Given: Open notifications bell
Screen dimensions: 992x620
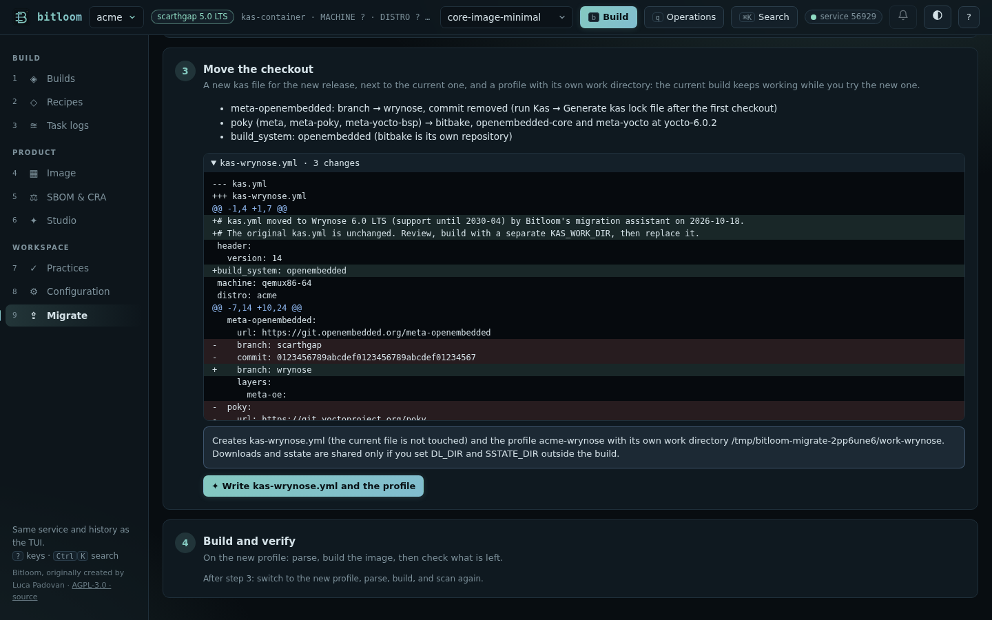Looking at the screenshot, I should click(903, 17).
